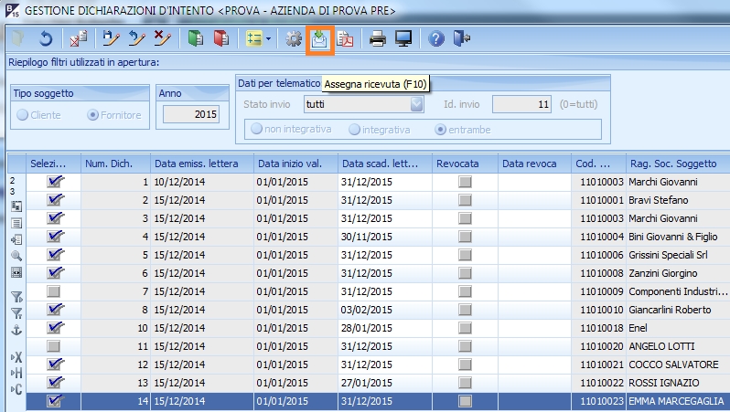
Task: Sort by Data emiss. lettera column header
Action: point(196,164)
